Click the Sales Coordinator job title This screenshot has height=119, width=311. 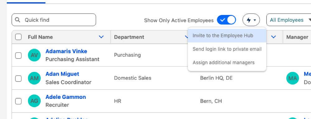(68, 82)
